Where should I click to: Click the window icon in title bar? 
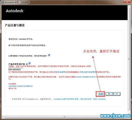3,2
